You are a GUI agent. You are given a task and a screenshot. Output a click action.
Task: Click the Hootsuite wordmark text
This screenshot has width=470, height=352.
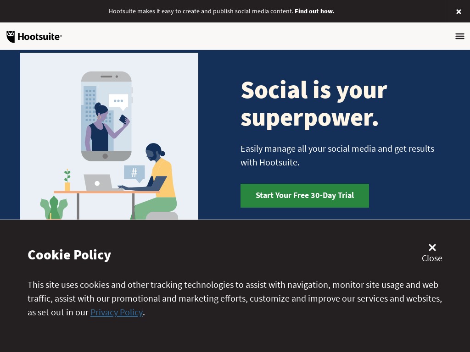click(39, 37)
